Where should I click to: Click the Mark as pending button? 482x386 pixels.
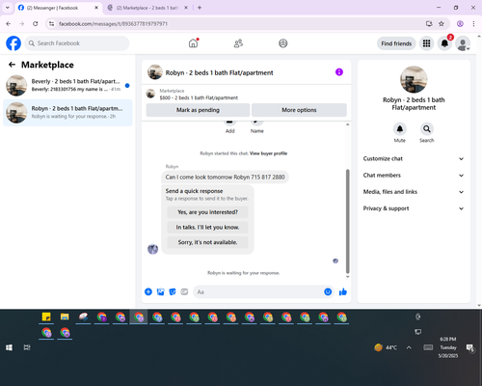(x=198, y=110)
